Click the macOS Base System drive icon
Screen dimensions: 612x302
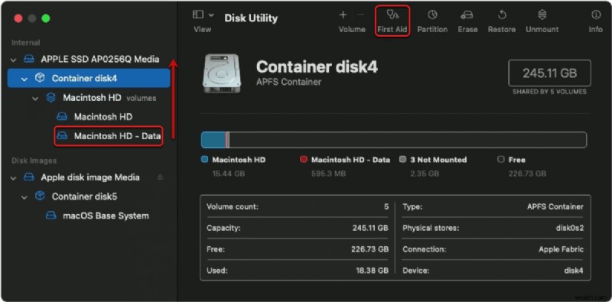[51, 216]
